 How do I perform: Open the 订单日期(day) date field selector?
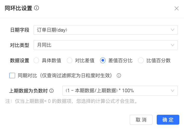point(106,30)
